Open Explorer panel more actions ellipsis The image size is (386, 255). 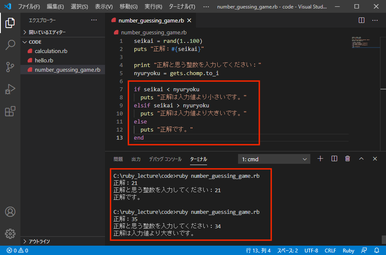pyautogui.click(x=94, y=20)
